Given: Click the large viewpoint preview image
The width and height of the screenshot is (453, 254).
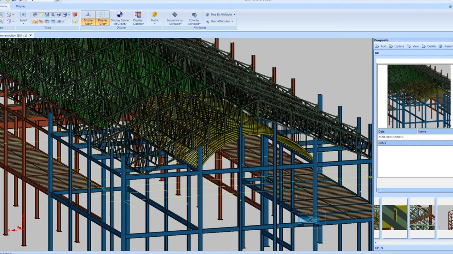Looking at the screenshot, I should pyautogui.click(x=419, y=96).
